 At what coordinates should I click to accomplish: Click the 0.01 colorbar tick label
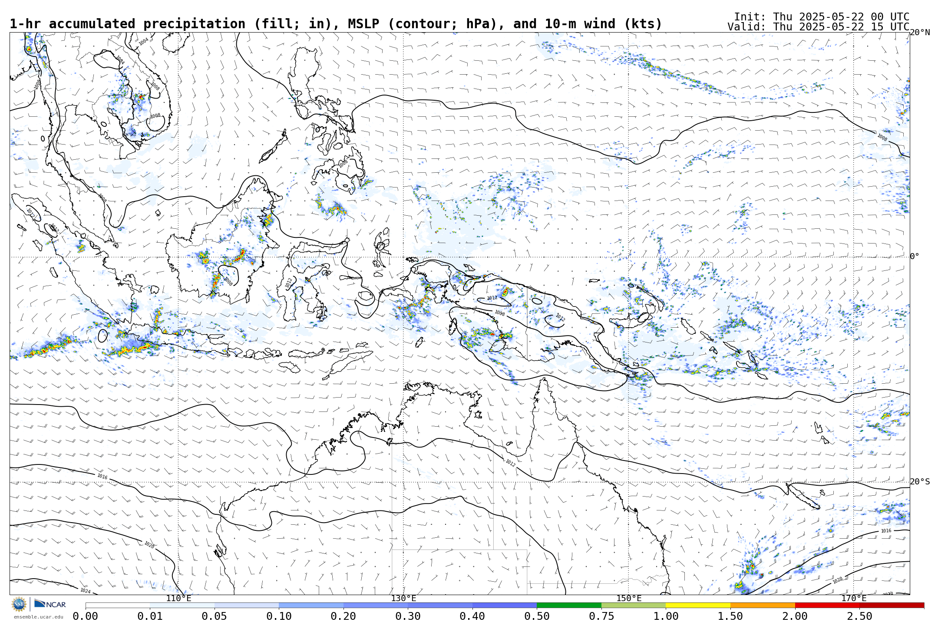150,616
